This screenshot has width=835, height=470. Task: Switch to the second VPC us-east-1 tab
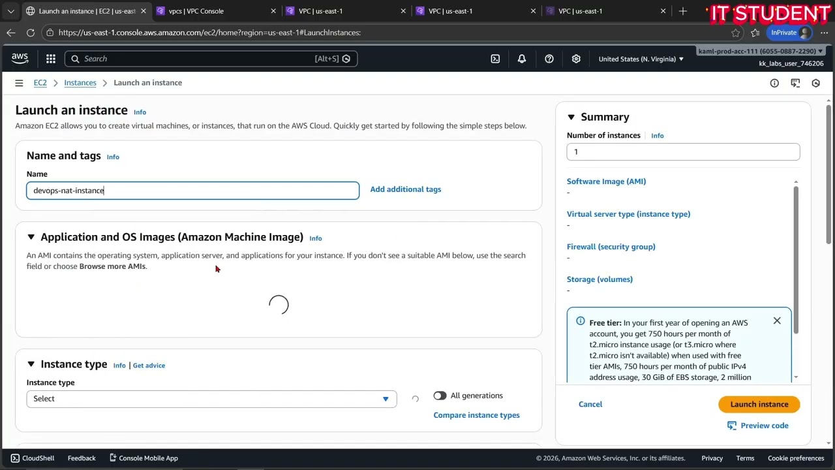(476, 11)
